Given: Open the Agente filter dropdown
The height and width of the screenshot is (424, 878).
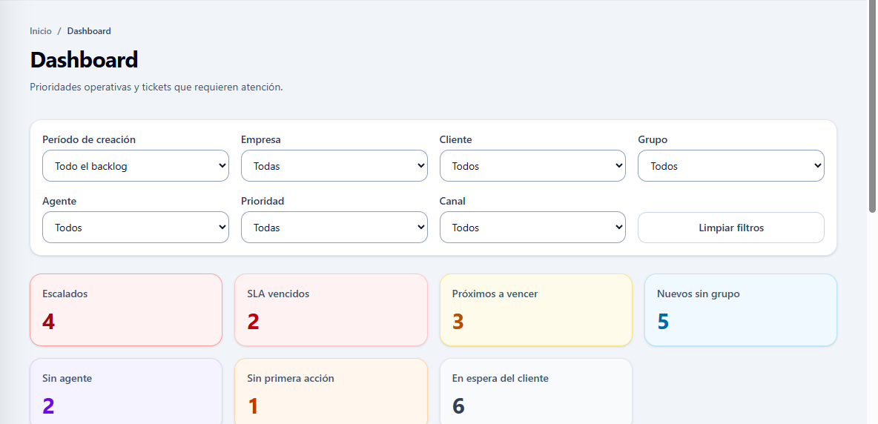Looking at the screenshot, I should (x=136, y=227).
